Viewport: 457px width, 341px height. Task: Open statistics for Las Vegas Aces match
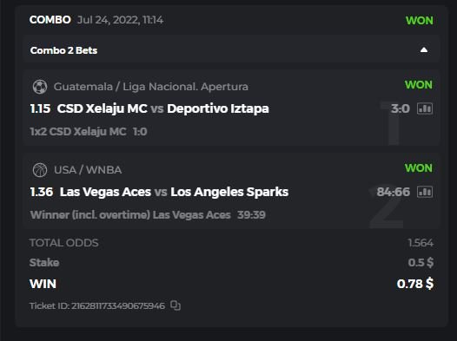pos(425,192)
